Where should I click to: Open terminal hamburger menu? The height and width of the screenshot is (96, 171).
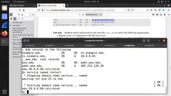coord(149,41)
